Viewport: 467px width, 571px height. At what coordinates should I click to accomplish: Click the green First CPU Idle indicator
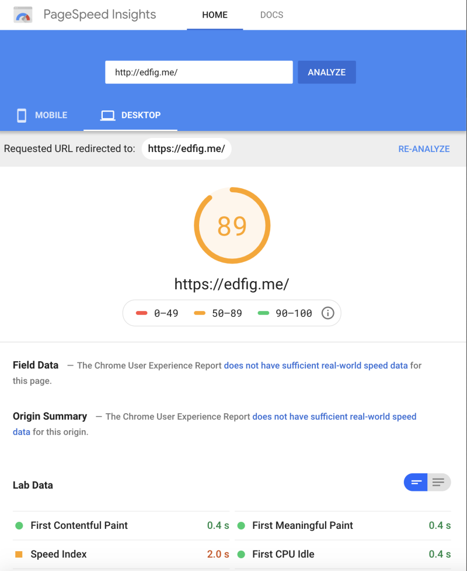click(x=241, y=554)
